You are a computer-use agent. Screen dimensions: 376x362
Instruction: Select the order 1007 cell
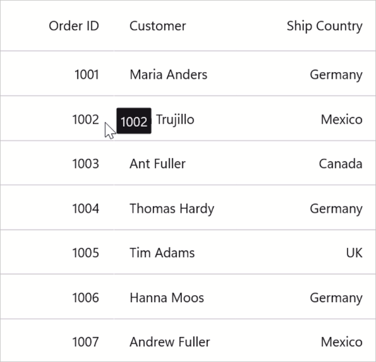point(85,342)
